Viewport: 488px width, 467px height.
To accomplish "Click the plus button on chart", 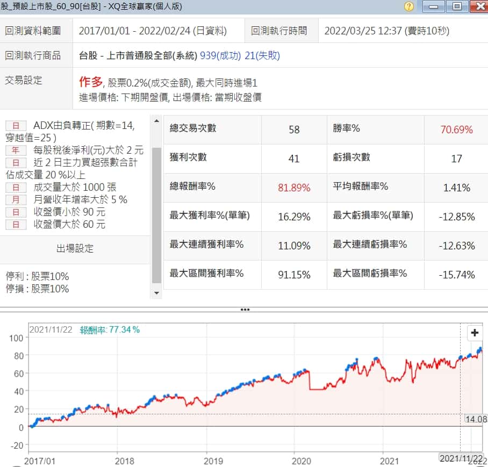I will click(475, 333).
